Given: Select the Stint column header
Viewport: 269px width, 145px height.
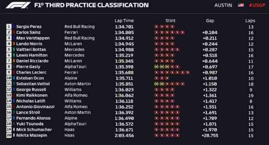Looking at the screenshot, I should click(x=170, y=21).
